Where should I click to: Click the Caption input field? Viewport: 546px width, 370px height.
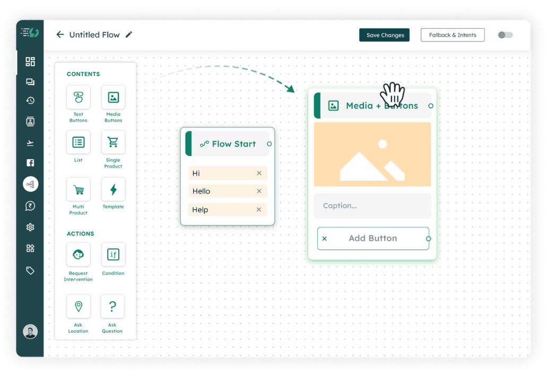372,206
